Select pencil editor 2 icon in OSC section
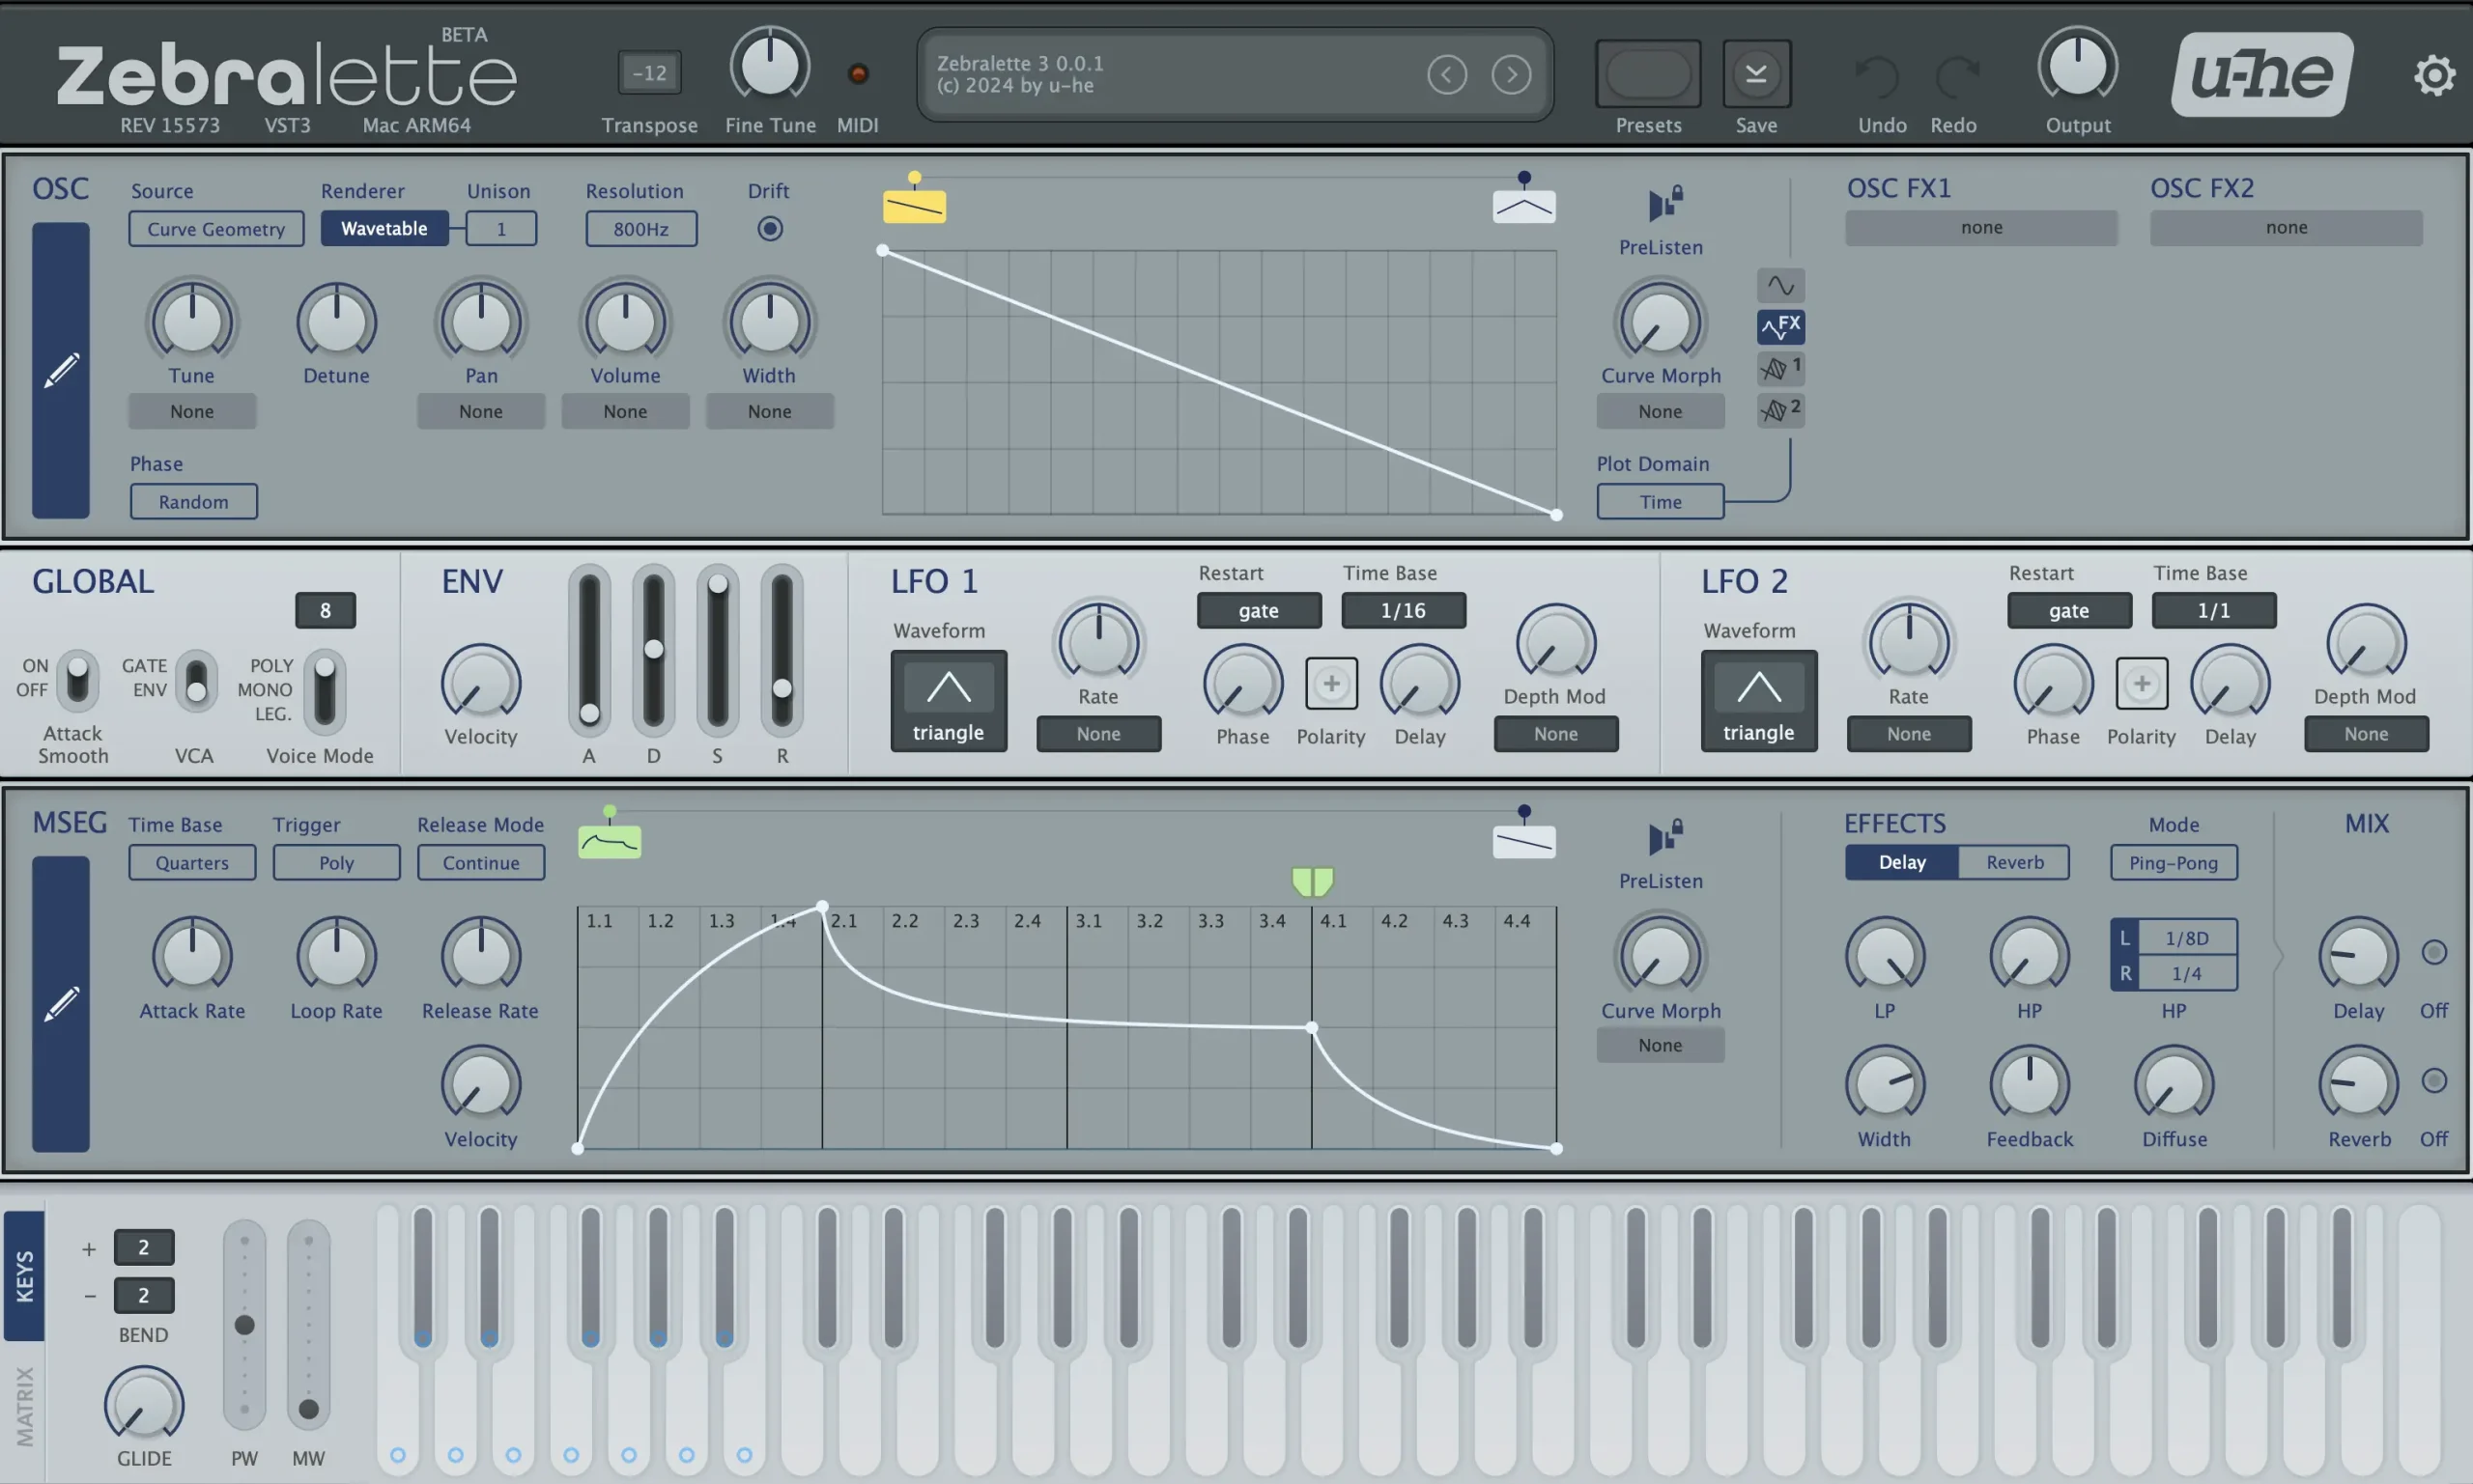The width and height of the screenshot is (2473, 1484). click(x=1778, y=409)
